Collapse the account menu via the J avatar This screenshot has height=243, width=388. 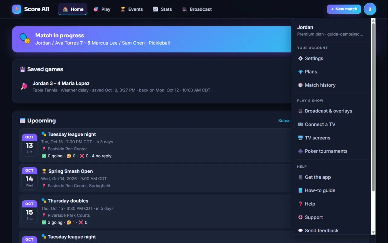[370, 9]
